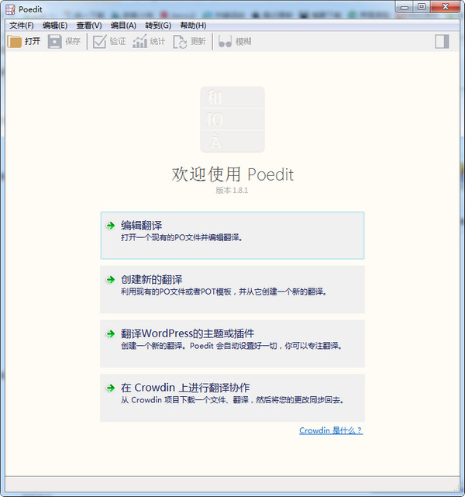This screenshot has width=465, height=497.
Task: Select 在 Crowdin 上进行翻译协作 option
Action: coord(232,398)
